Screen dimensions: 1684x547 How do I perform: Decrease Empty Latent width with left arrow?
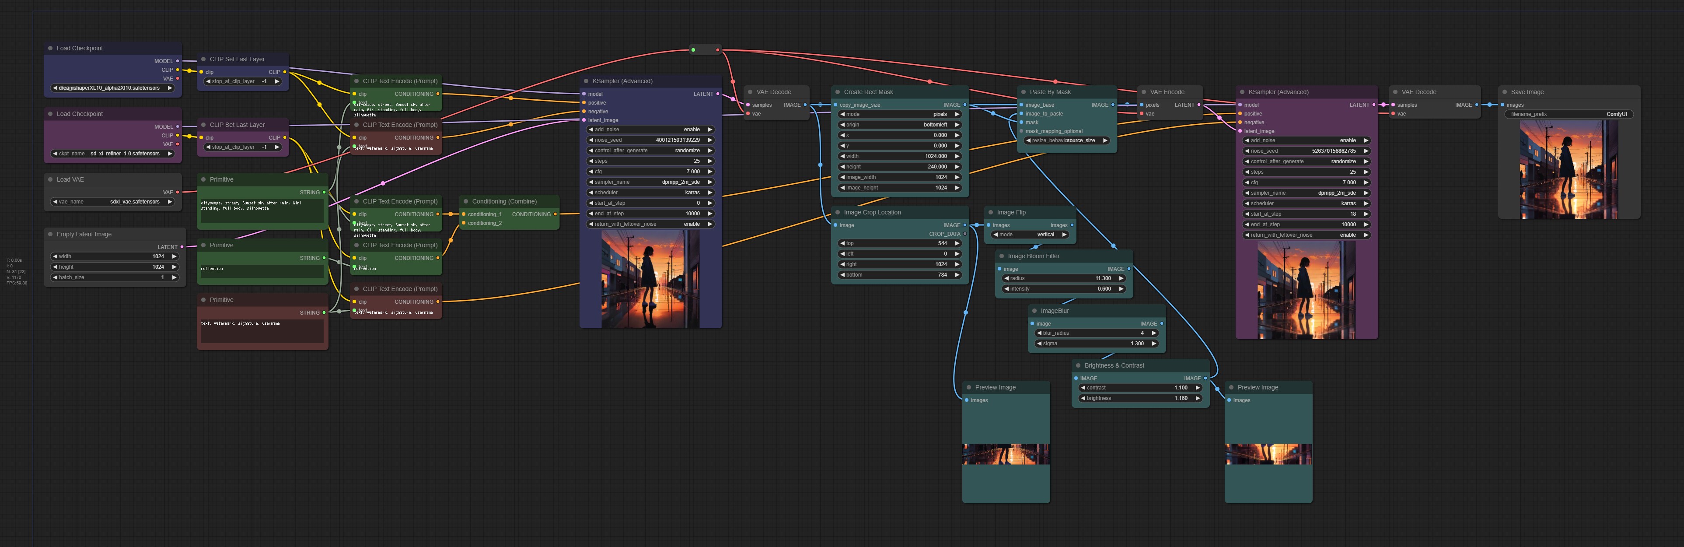tap(55, 256)
